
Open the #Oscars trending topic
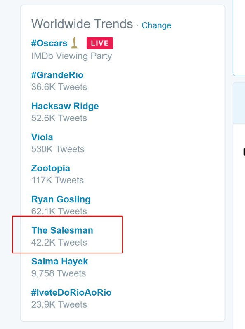click(x=49, y=43)
